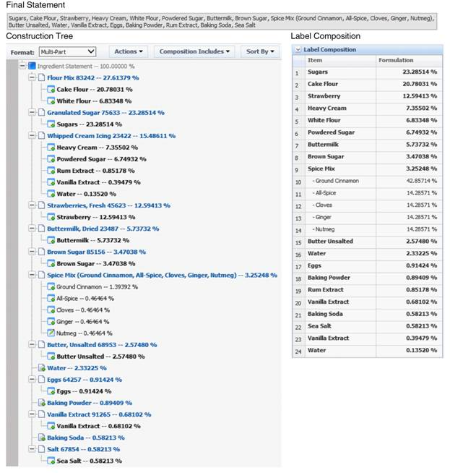
Task: Click the Cloves ingredient icon
Action: click(51, 310)
